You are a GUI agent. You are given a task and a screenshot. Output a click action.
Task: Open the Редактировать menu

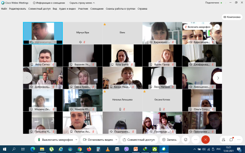click(18, 9)
